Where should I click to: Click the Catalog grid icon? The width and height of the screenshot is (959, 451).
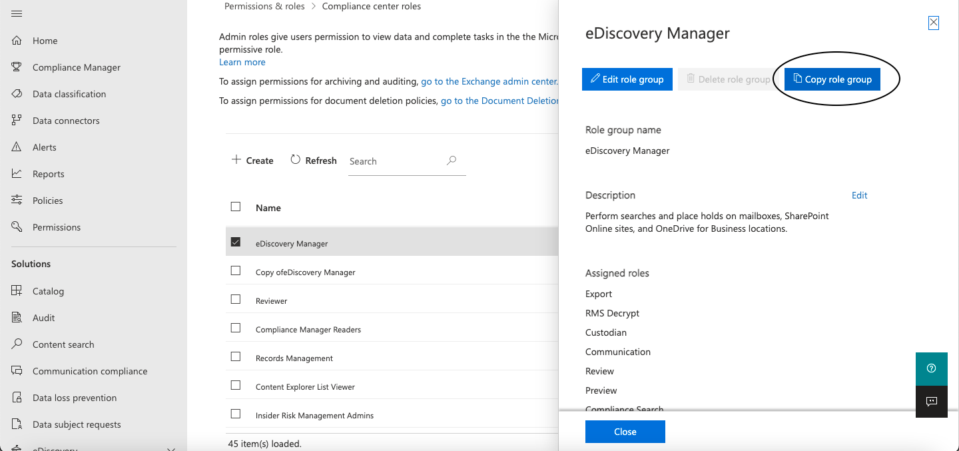tap(17, 291)
